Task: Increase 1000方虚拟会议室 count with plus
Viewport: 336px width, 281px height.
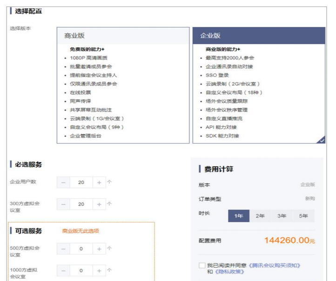Action: [99, 271]
